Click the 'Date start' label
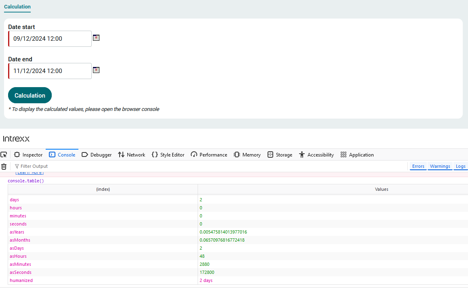 [x=21, y=27]
